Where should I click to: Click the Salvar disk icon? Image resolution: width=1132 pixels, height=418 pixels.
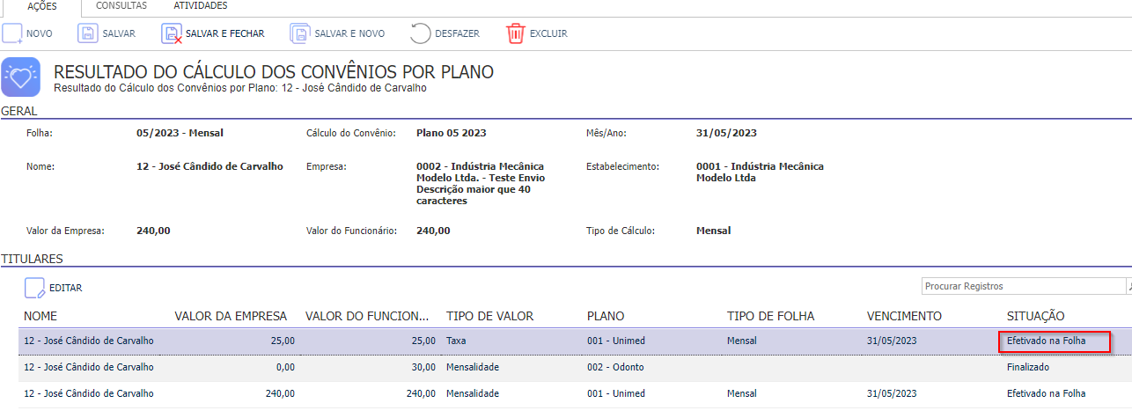point(87,33)
